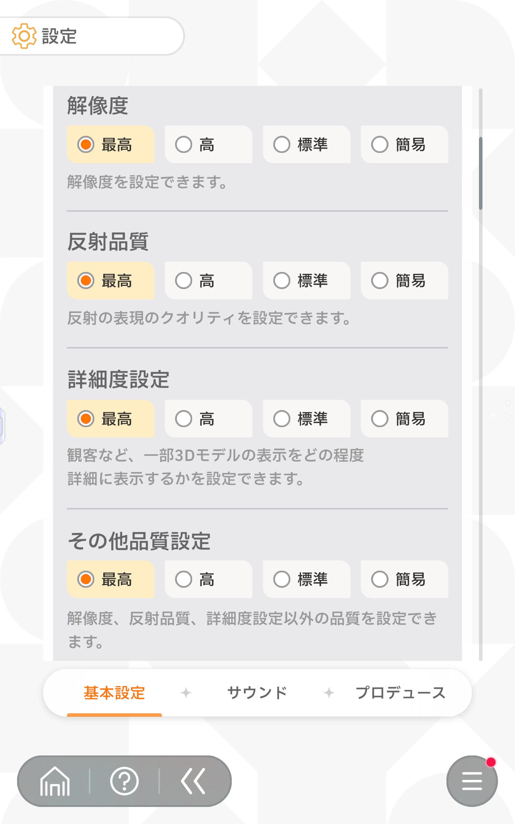The width and height of the screenshot is (515, 824).
Task: Choose 標準 for その他品質設定
Action: (x=306, y=579)
